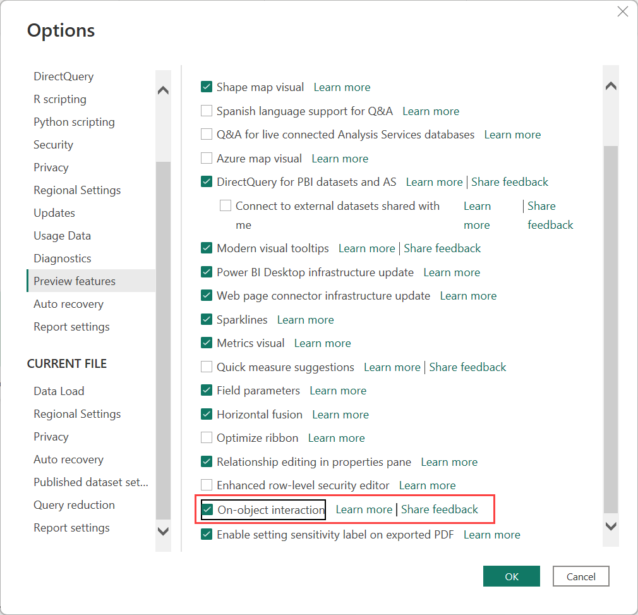
Task: Open Diagnostics options
Action: [x=63, y=259]
